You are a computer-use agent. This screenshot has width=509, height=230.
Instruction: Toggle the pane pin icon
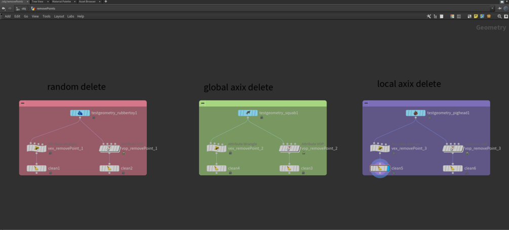pyautogui.click(x=500, y=9)
